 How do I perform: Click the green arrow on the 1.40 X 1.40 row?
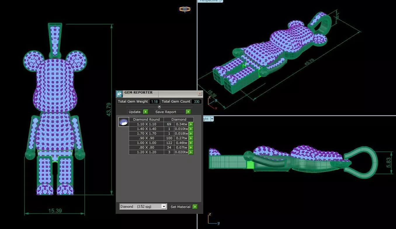(x=191, y=129)
